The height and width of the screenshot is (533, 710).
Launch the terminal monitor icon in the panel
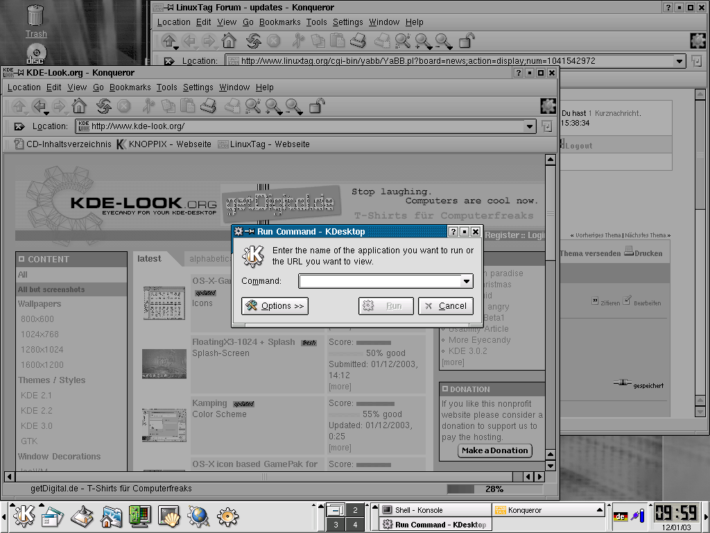point(140,516)
